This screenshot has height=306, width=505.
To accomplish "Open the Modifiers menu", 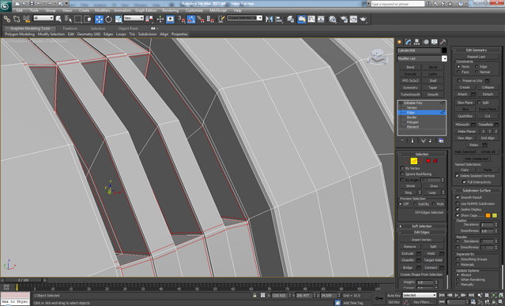I will click(x=102, y=10).
